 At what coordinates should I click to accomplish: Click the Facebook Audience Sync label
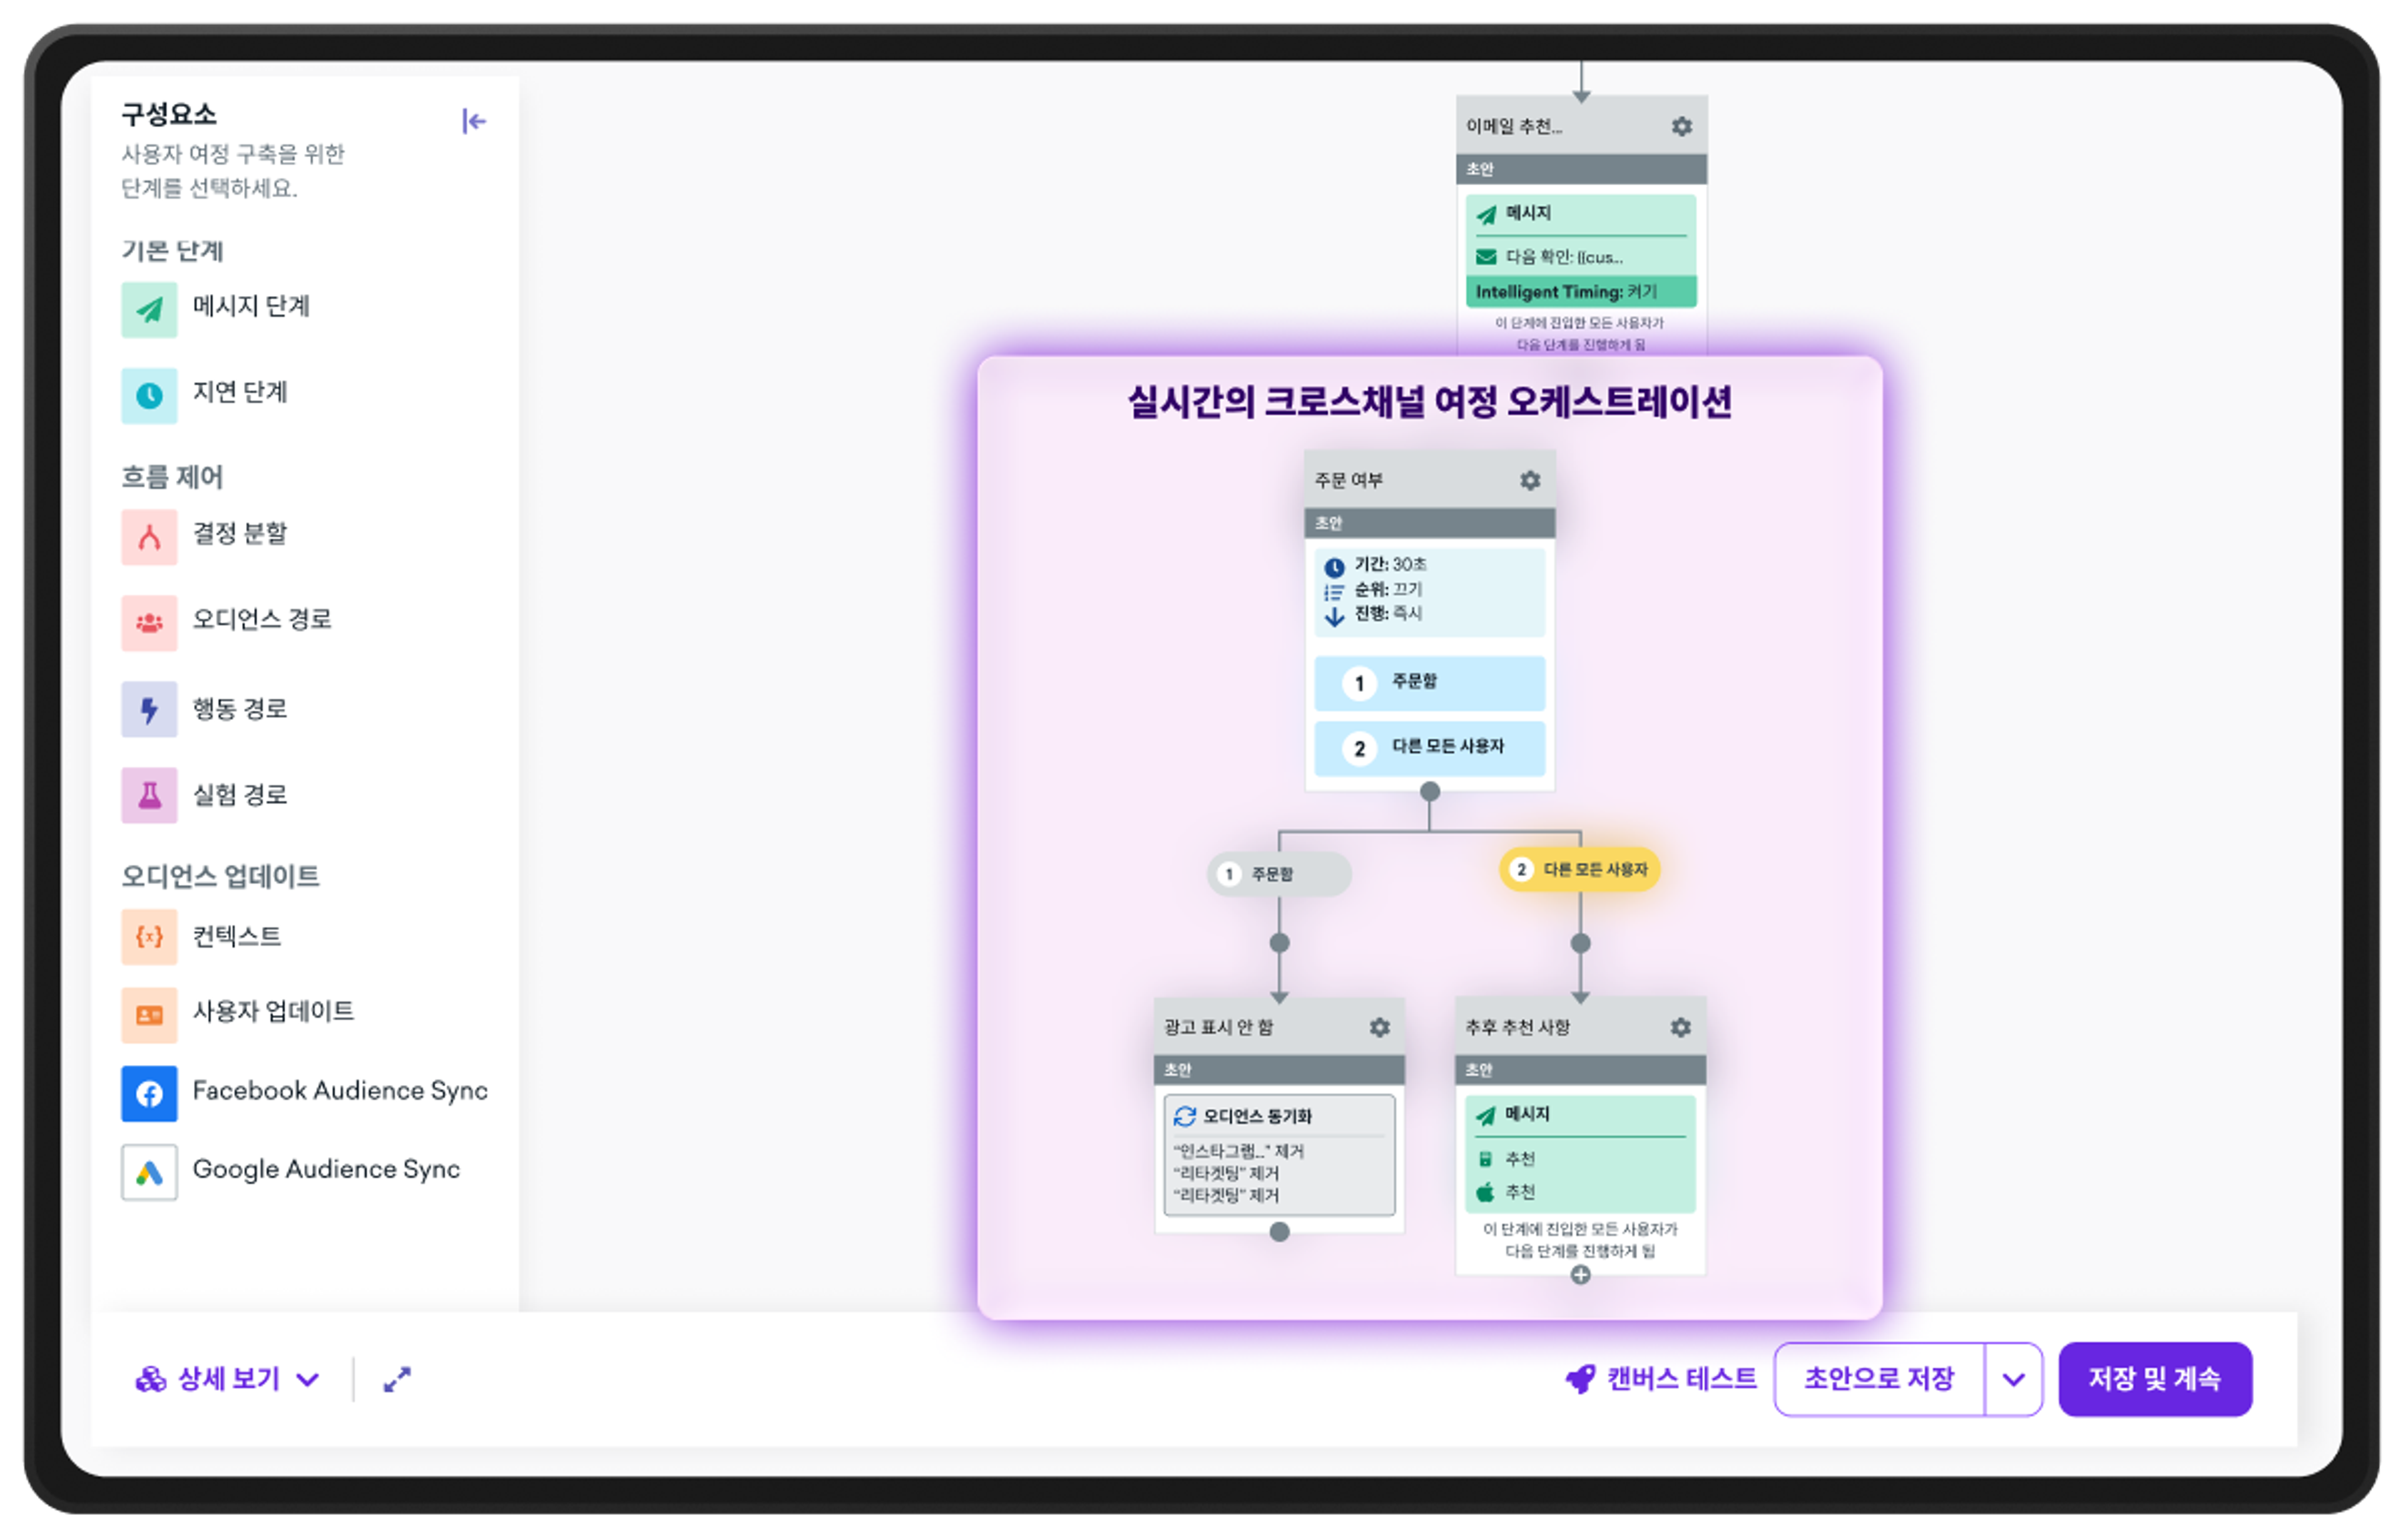340,1090
